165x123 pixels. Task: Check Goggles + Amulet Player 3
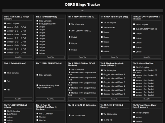point(102,82)
